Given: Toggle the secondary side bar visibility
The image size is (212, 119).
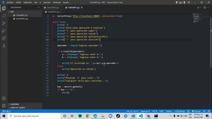Looking at the screenshot, I should click(184, 2).
